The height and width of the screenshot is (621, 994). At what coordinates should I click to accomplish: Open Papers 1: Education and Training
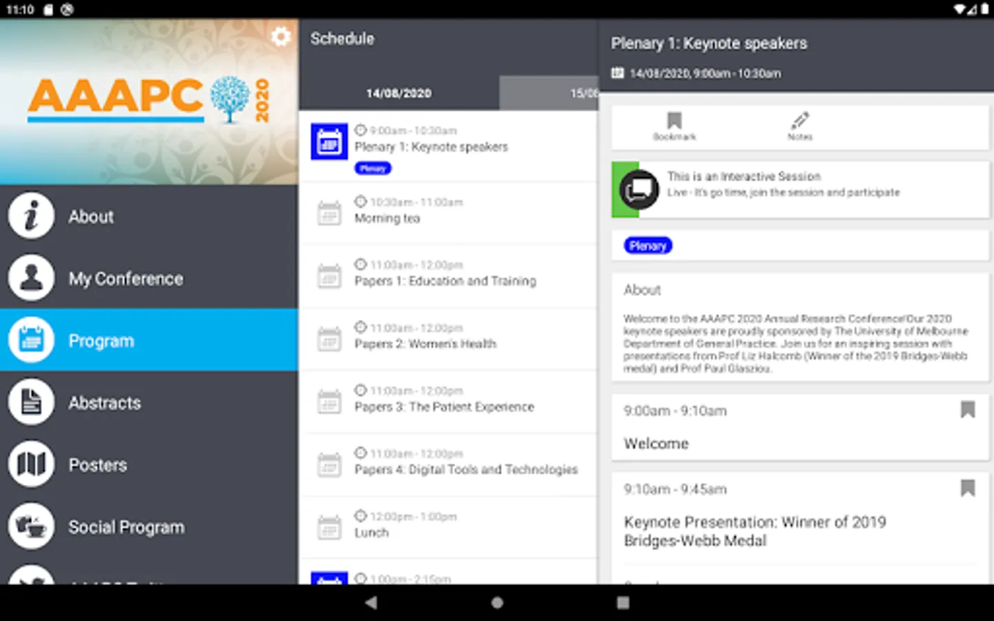449,276
